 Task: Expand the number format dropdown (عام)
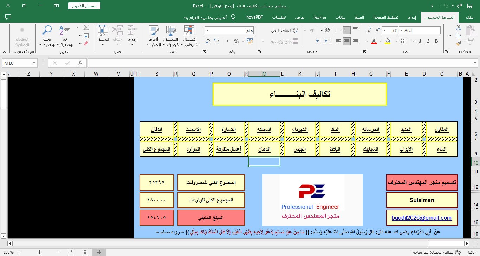coord(207,31)
